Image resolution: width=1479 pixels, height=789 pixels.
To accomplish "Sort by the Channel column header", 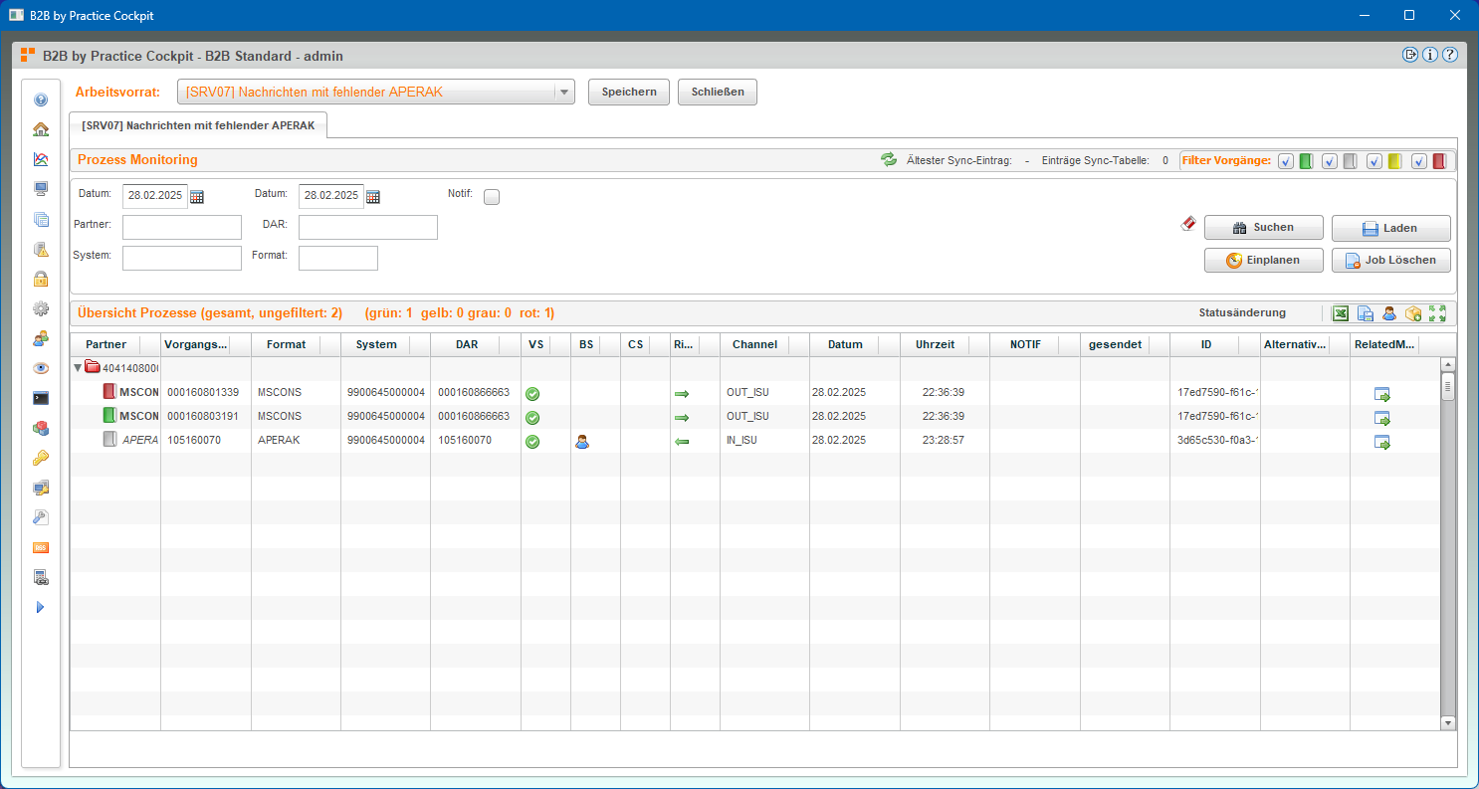I will coord(764,344).
